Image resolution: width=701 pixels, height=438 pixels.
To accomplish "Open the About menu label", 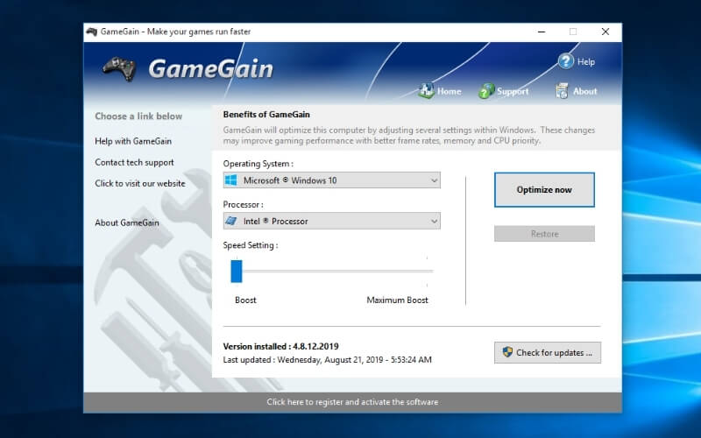I will pos(584,91).
